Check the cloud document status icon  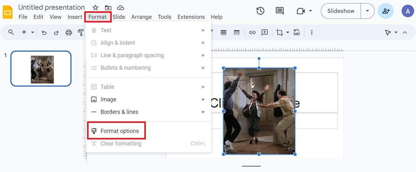[121, 8]
